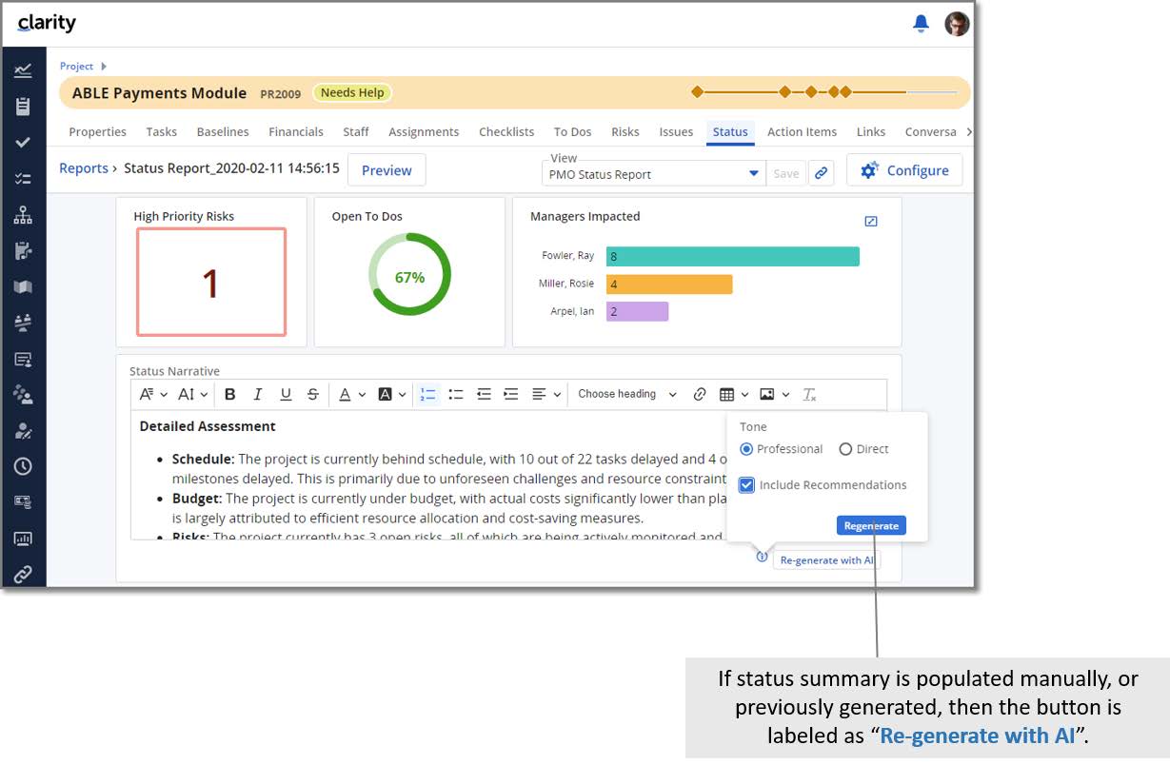Click the Project breadcrumb link

77,66
